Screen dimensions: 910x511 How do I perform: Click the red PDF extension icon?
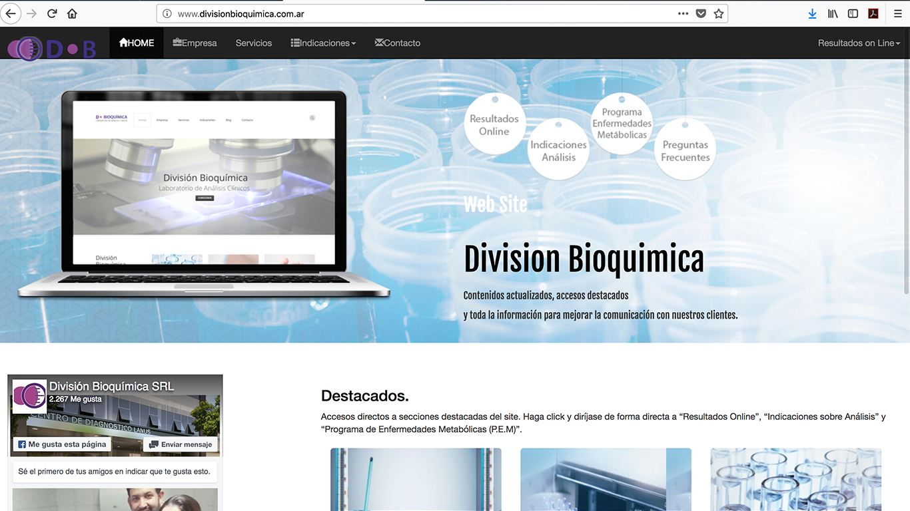(873, 13)
